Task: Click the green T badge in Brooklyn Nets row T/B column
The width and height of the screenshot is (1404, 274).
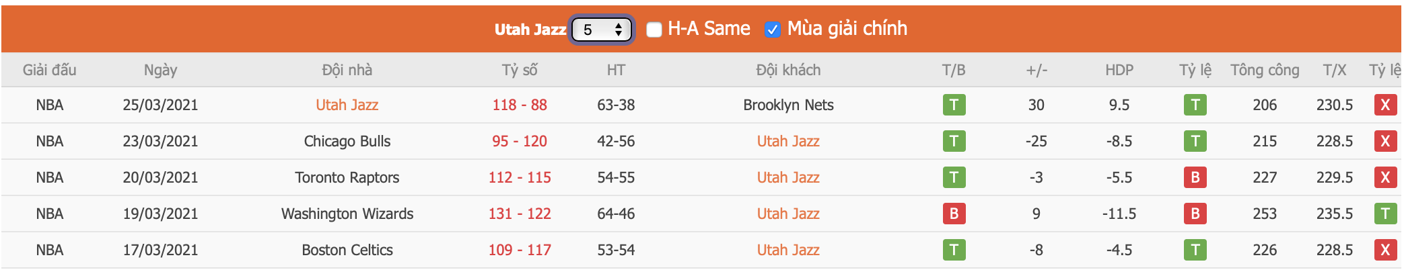Action: 954,105
